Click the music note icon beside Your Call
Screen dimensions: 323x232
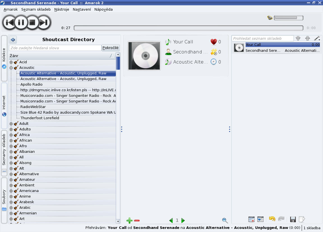[168, 42]
